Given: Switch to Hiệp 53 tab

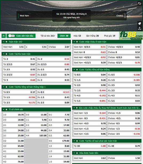Looking at the screenshot, I should point(77,36).
